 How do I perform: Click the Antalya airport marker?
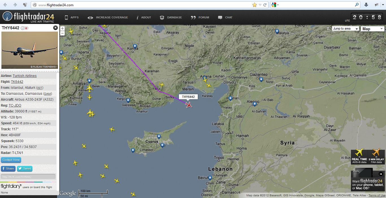tap(90, 81)
